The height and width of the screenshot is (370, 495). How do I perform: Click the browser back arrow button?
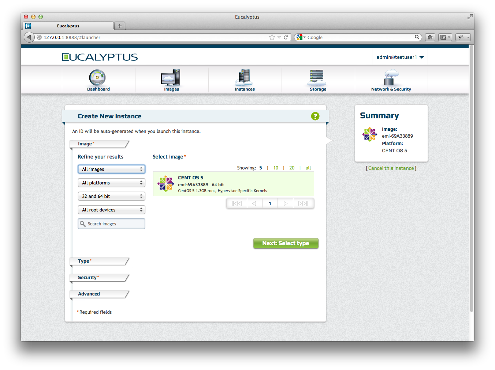29,37
